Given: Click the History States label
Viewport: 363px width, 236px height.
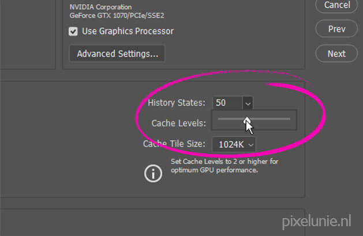Looking at the screenshot, I should pyautogui.click(x=177, y=103).
